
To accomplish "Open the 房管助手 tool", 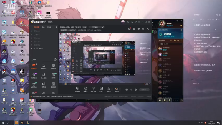I will point(44,66).
